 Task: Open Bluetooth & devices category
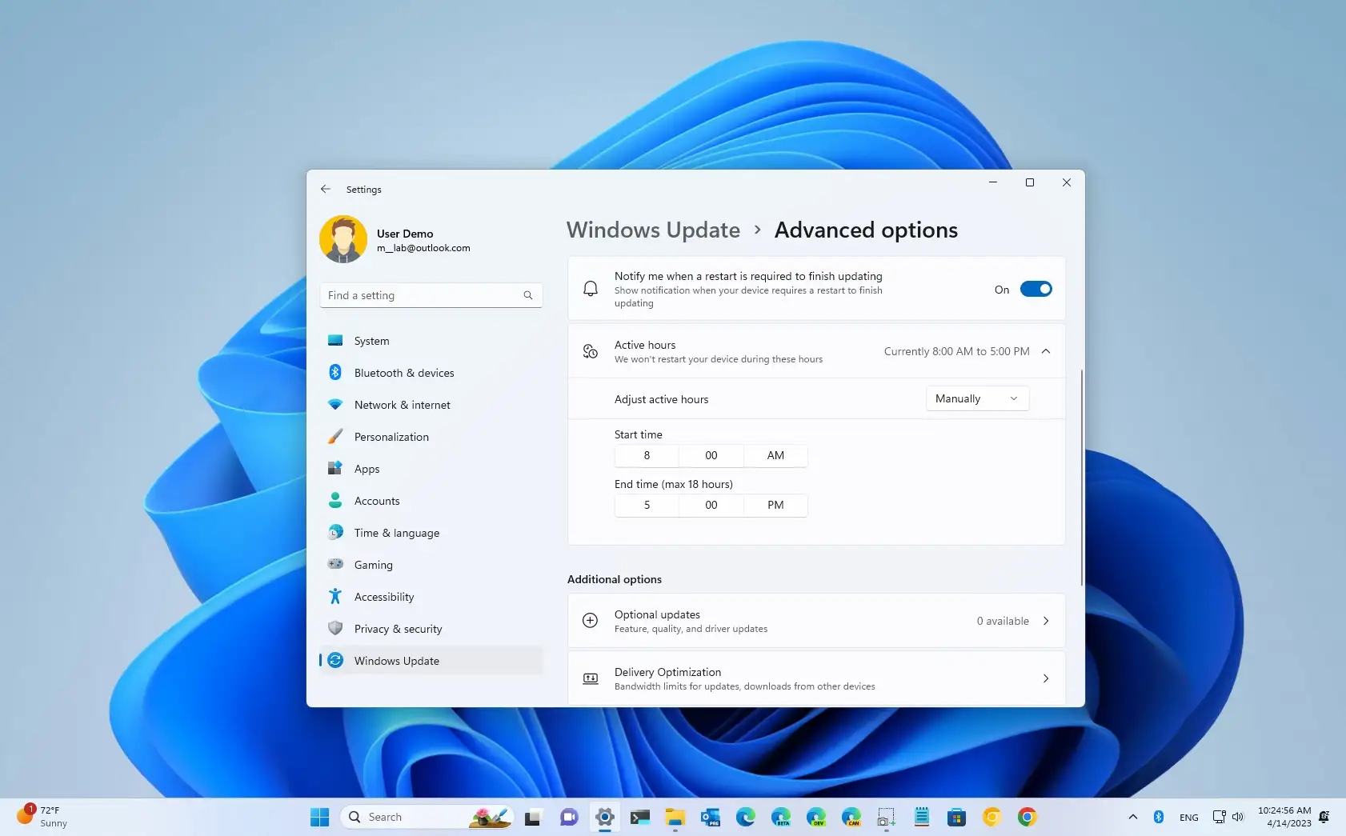(431, 373)
